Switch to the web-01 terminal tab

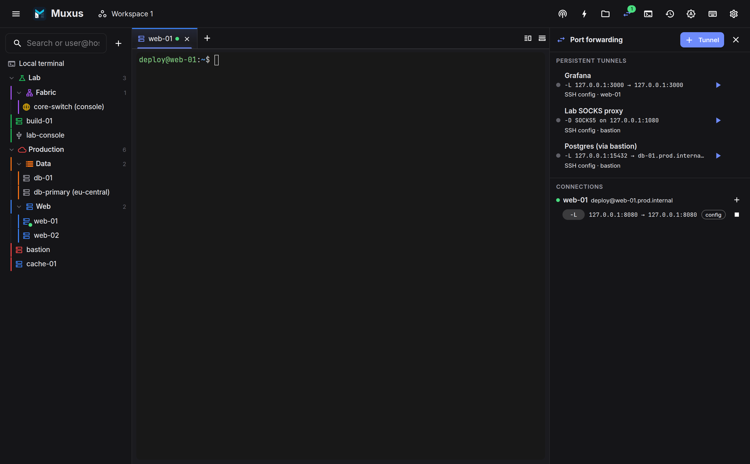click(160, 39)
